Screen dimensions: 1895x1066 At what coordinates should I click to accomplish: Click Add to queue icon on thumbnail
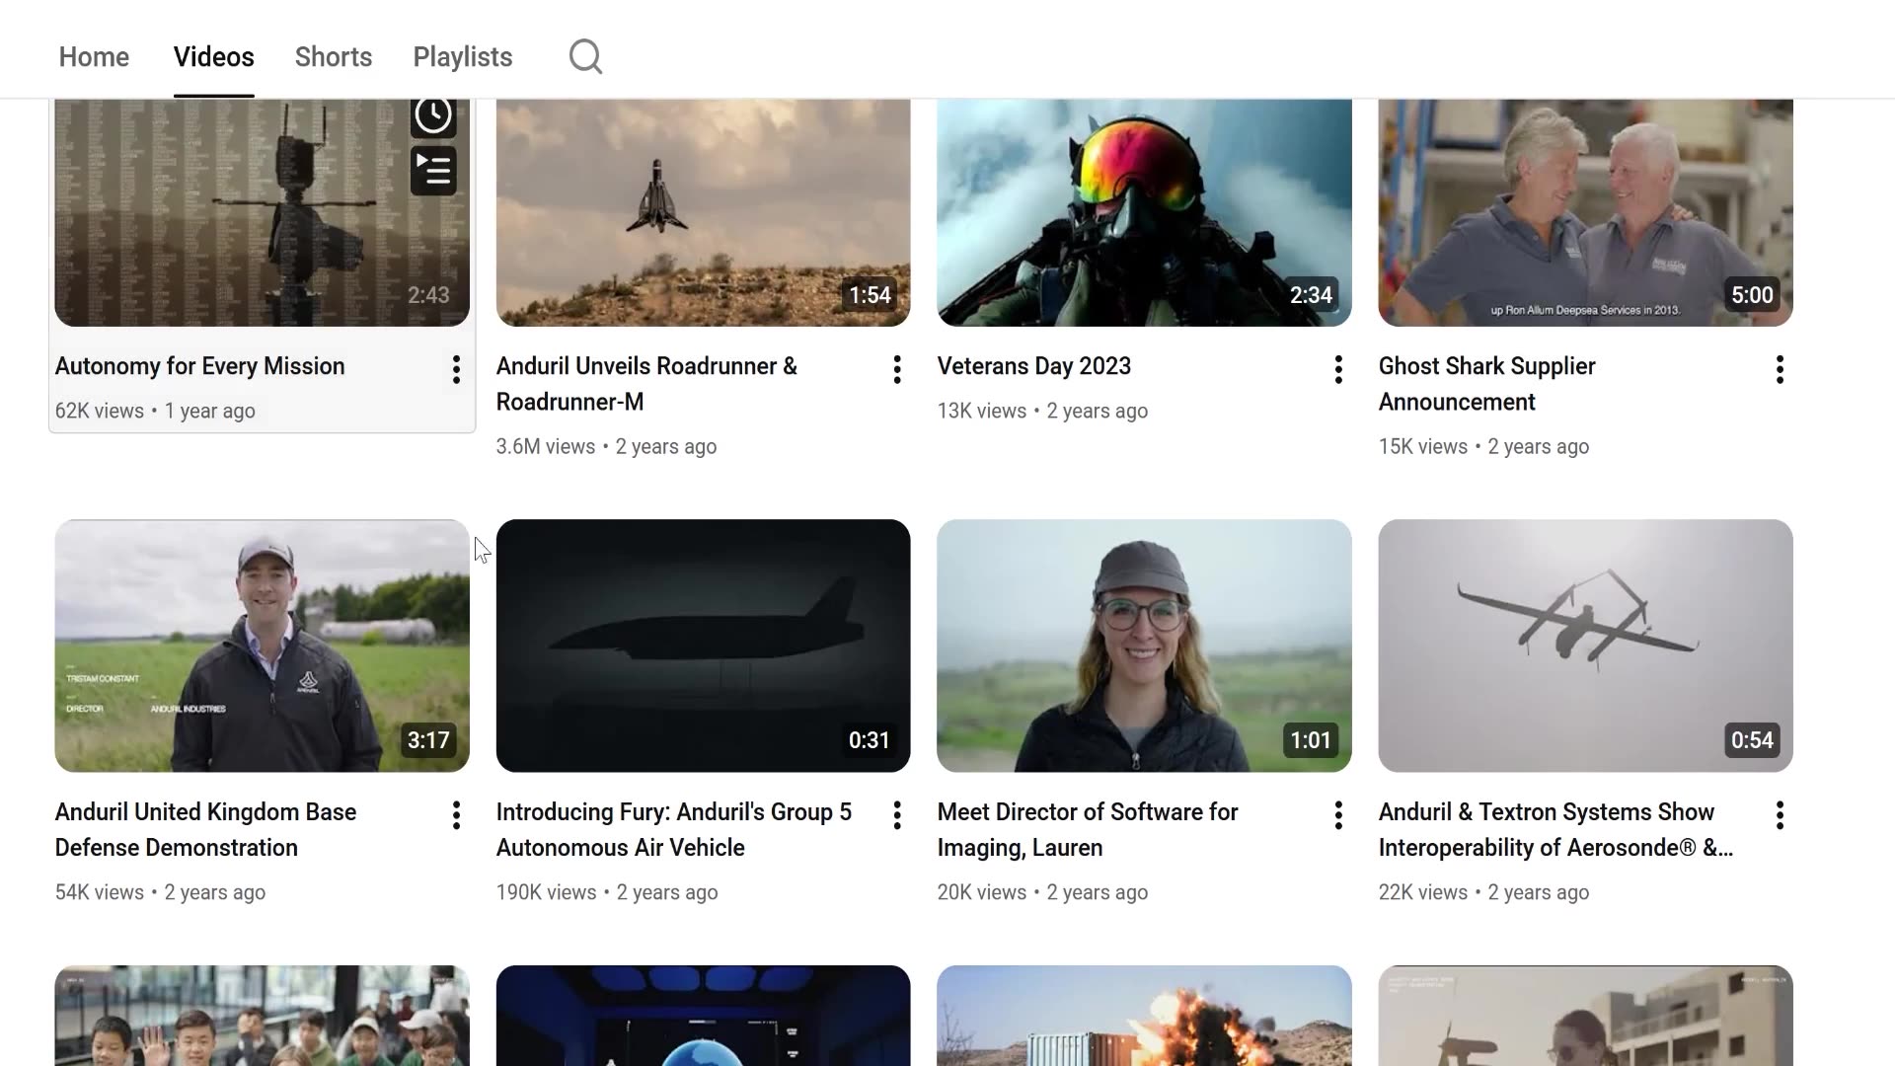tap(433, 172)
